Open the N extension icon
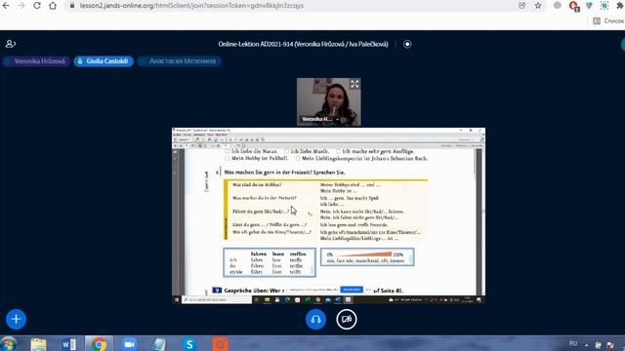Viewport: 625px width, 351px height. [604, 6]
